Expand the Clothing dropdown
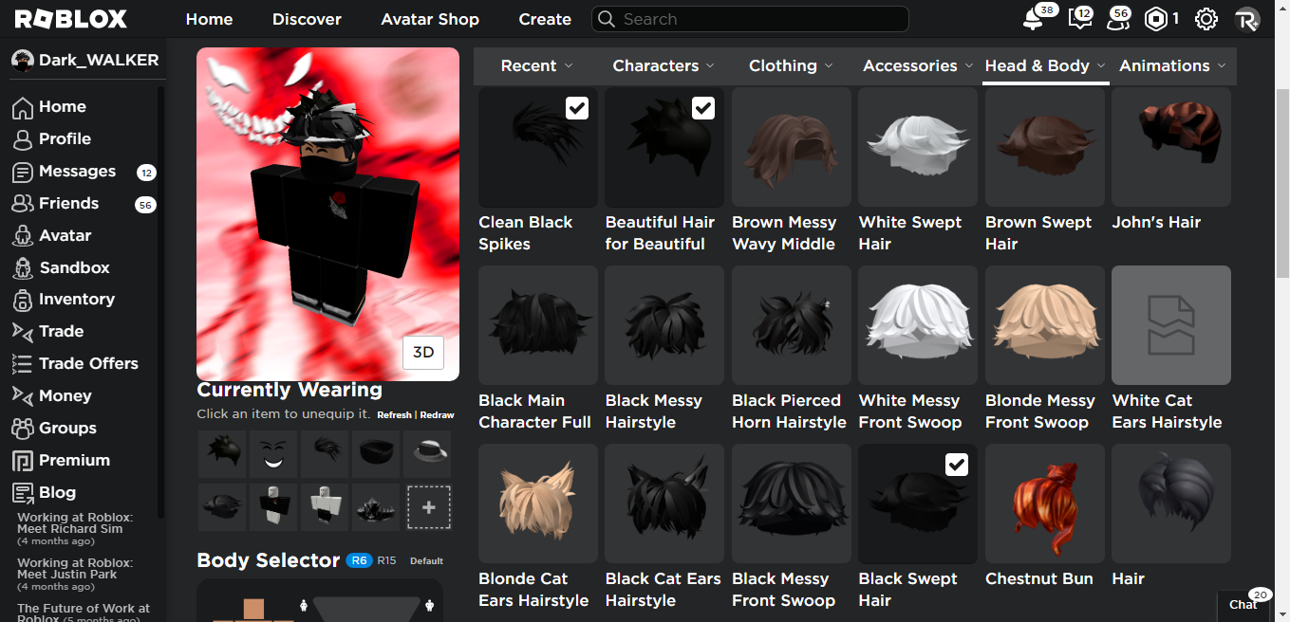The height and width of the screenshot is (622, 1290). [x=791, y=65]
